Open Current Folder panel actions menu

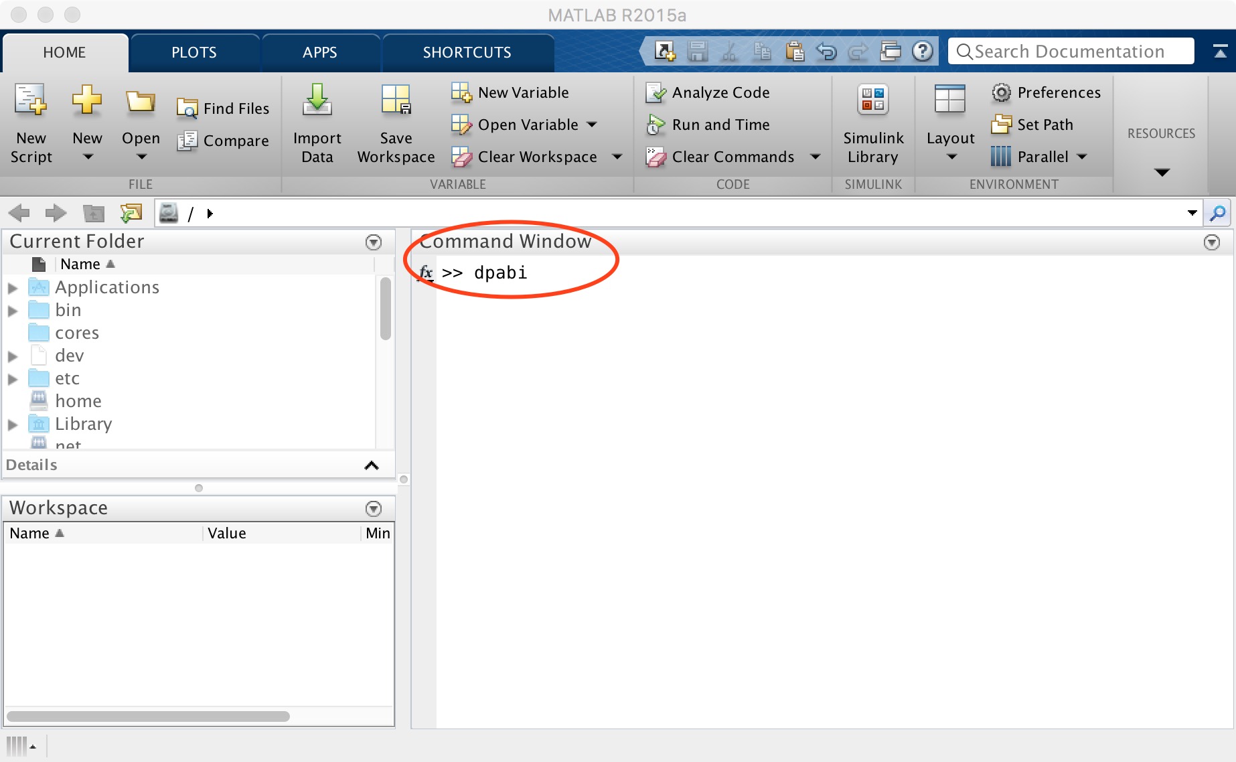374,242
